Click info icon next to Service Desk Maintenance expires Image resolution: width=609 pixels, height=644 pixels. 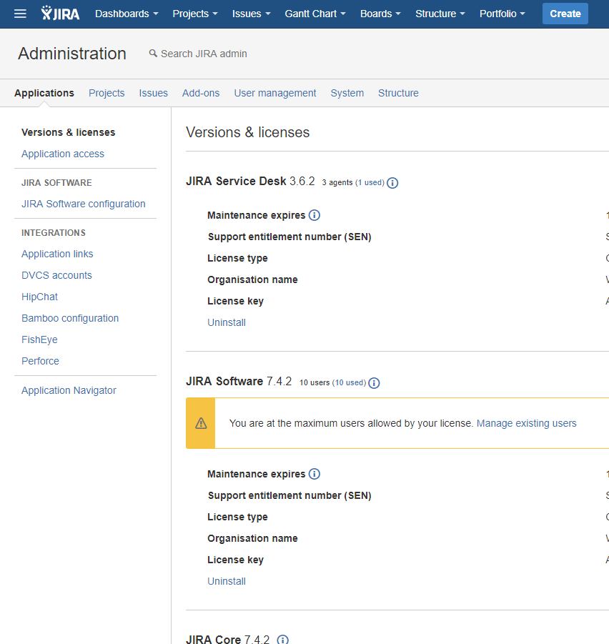tap(315, 215)
